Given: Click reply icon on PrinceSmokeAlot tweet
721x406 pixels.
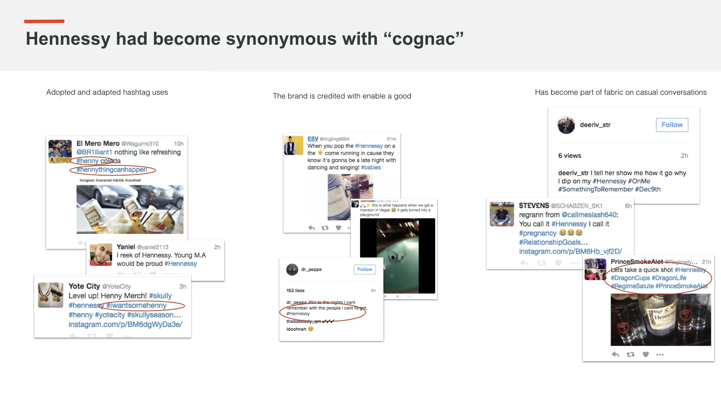Looking at the screenshot, I should click(615, 354).
